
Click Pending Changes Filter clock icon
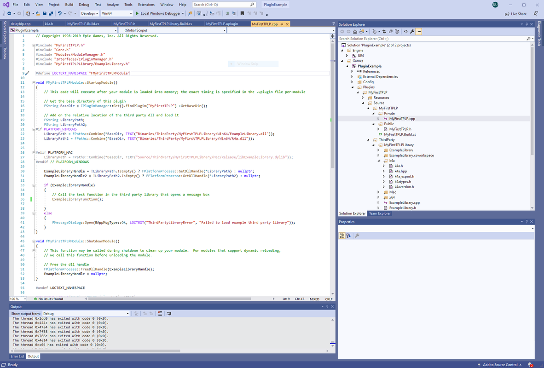point(374,32)
